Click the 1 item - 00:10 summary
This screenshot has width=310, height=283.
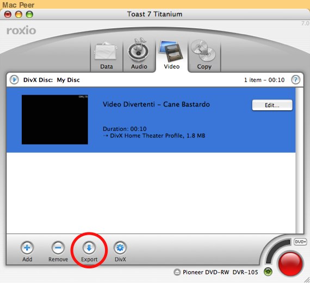click(264, 80)
